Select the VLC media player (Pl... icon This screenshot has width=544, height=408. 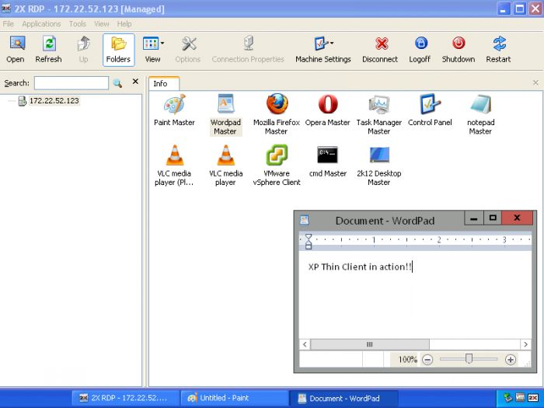pos(175,166)
